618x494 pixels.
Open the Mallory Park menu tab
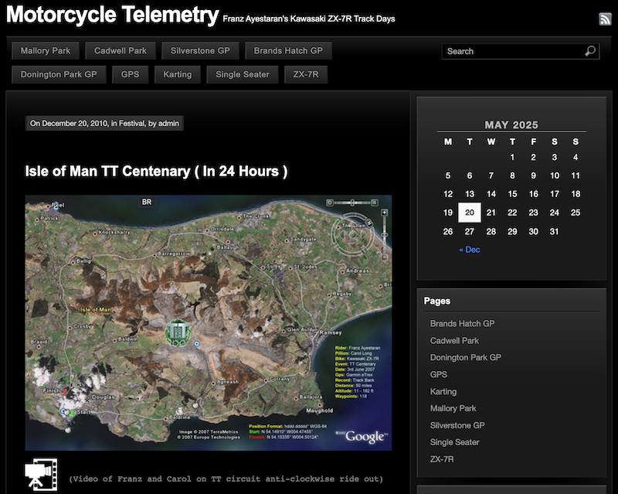click(x=46, y=50)
